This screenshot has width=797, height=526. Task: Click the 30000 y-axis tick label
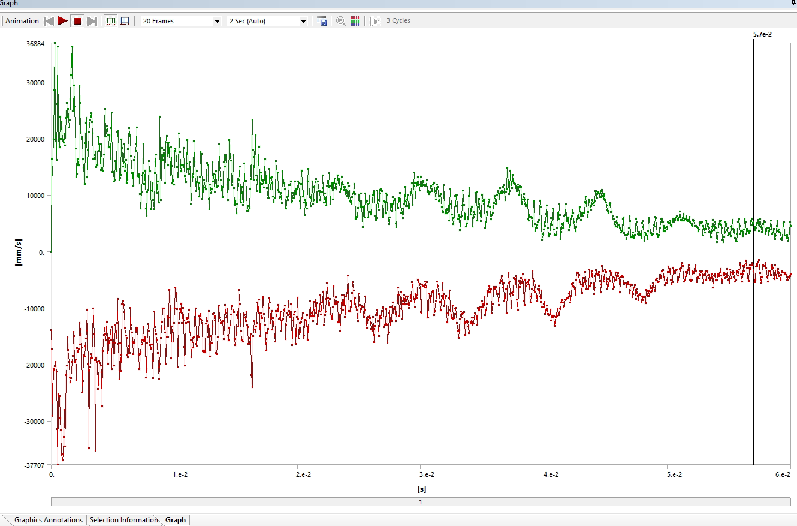point(35,83)
